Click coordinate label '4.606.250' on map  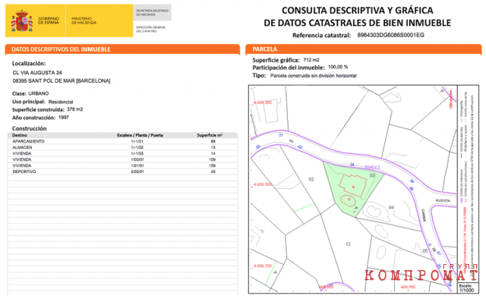coord(263,266)
